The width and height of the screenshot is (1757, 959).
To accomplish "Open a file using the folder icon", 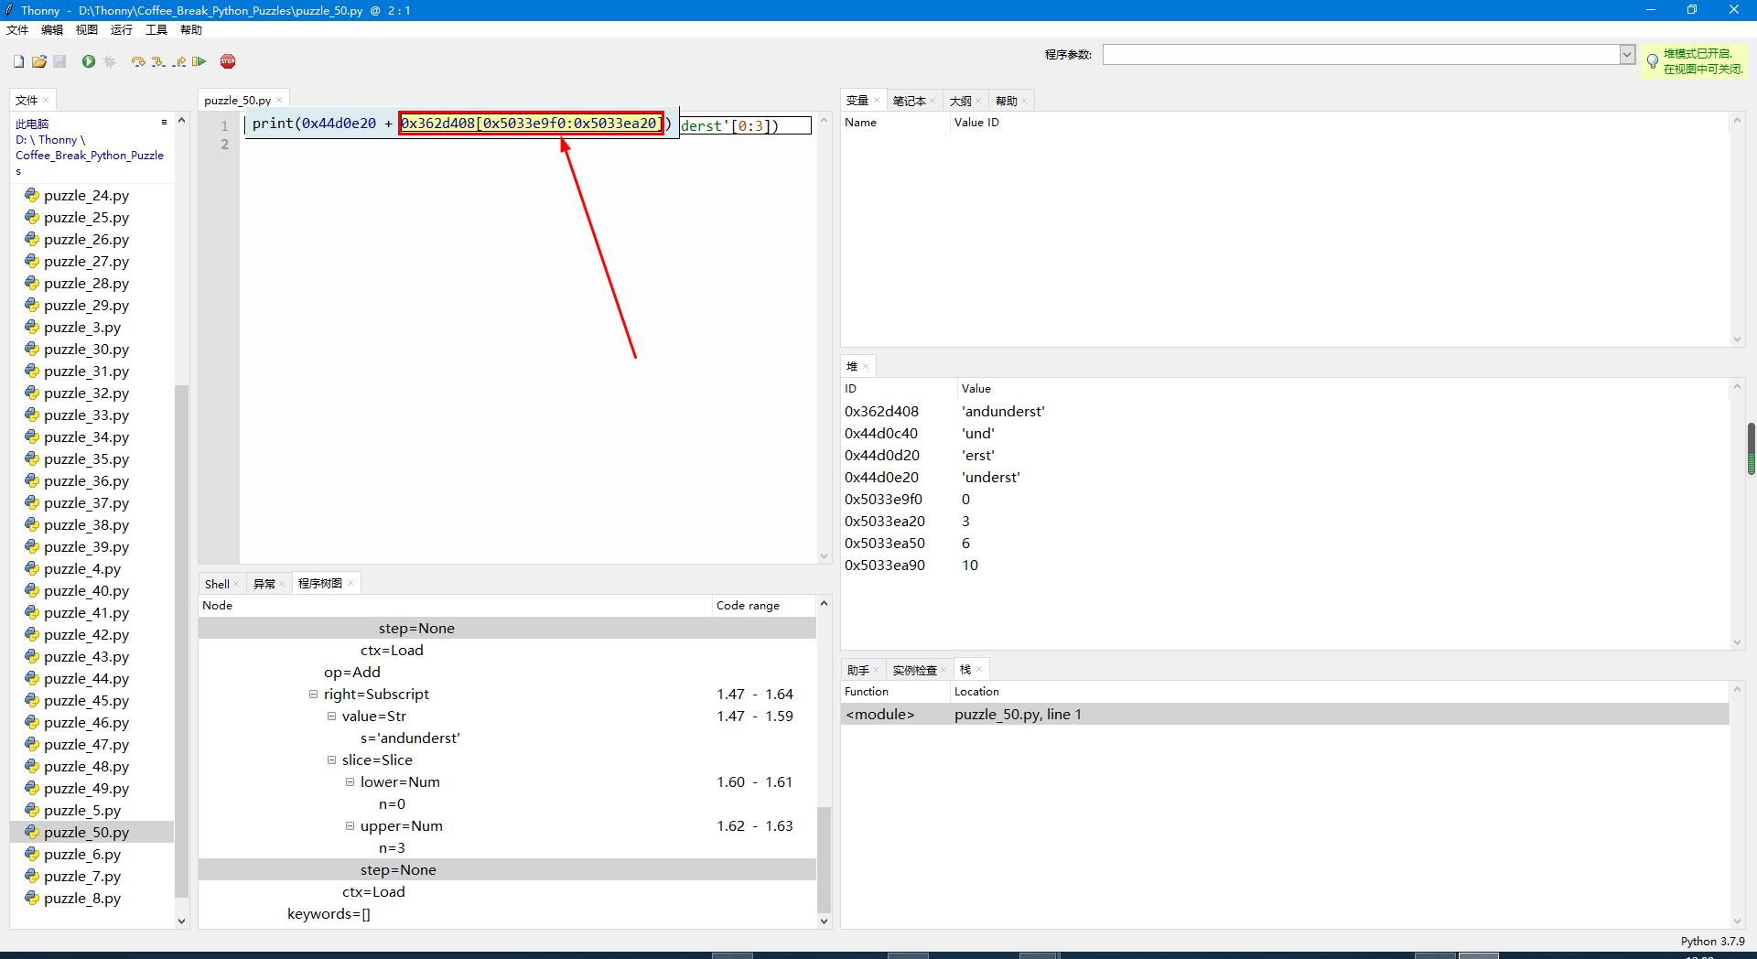I will [38, 61].
